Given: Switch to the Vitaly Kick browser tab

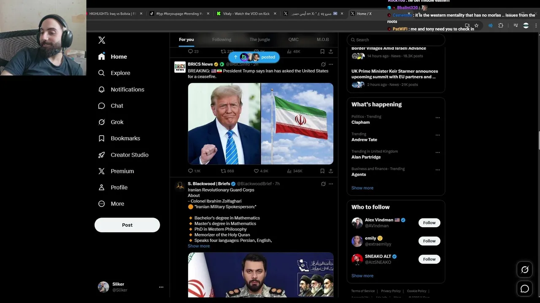Looking at the screenshot, I should pos(246,13).
